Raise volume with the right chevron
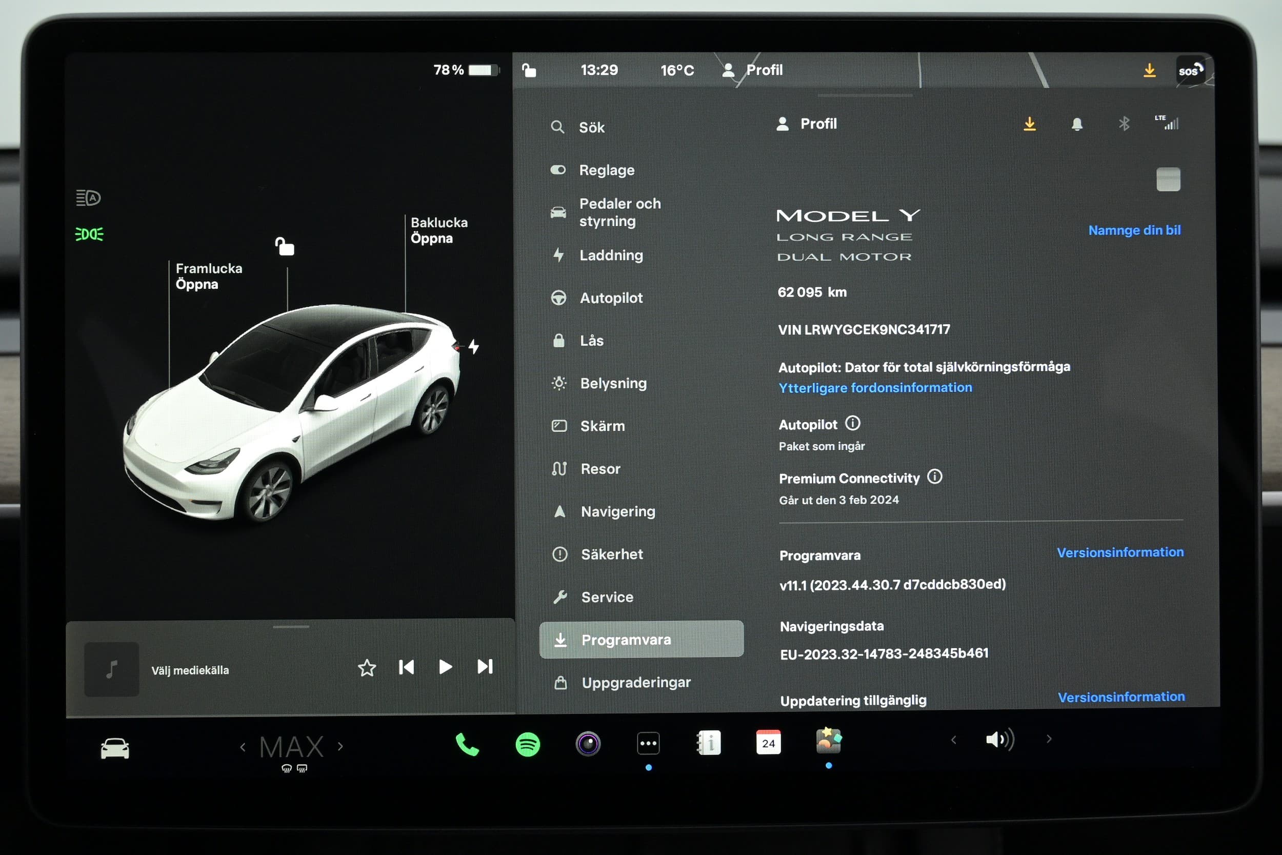 coord(1049,739)
